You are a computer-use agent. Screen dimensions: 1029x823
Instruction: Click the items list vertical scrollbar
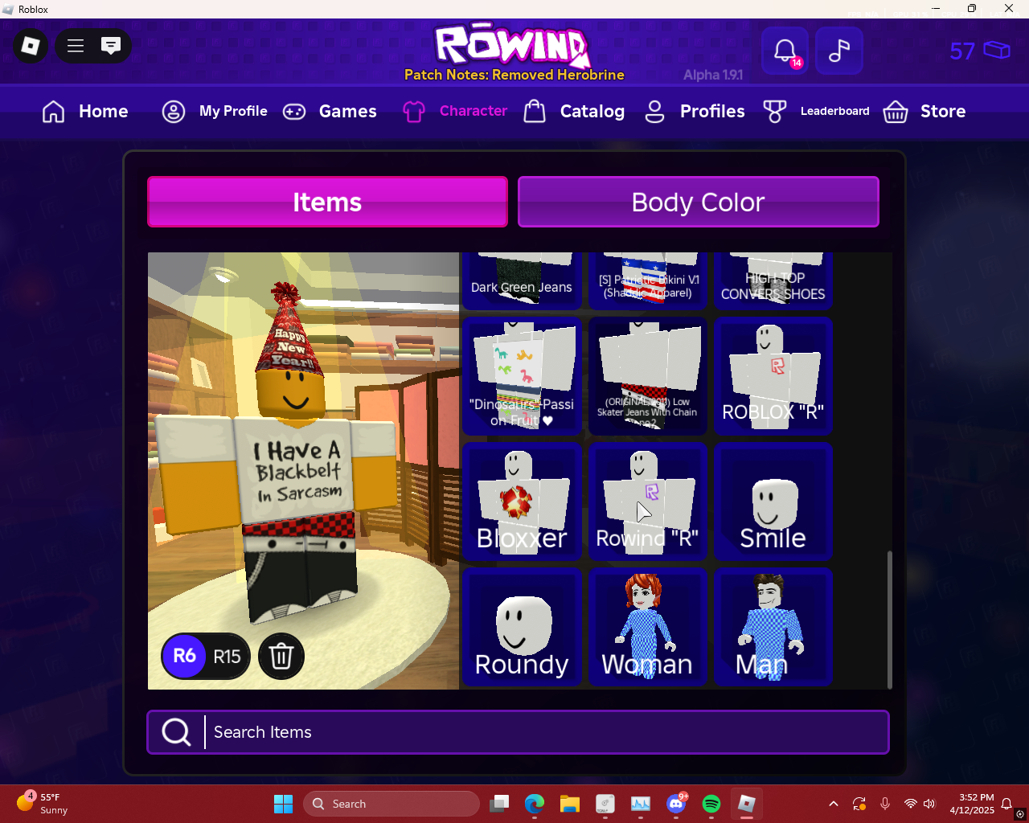coord(889,619)
